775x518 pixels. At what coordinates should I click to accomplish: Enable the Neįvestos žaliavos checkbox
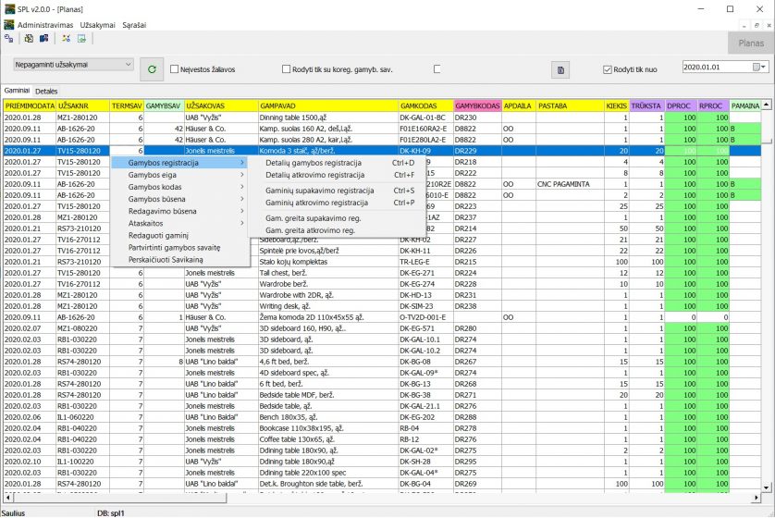click(181, 69)
